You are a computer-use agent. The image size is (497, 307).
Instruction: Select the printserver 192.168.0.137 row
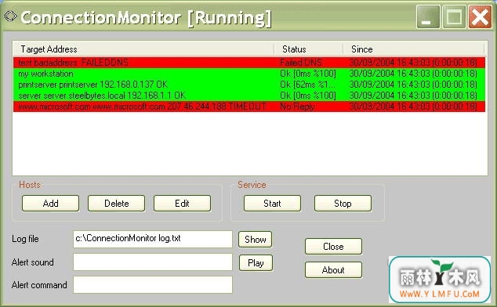pos(249,85)
